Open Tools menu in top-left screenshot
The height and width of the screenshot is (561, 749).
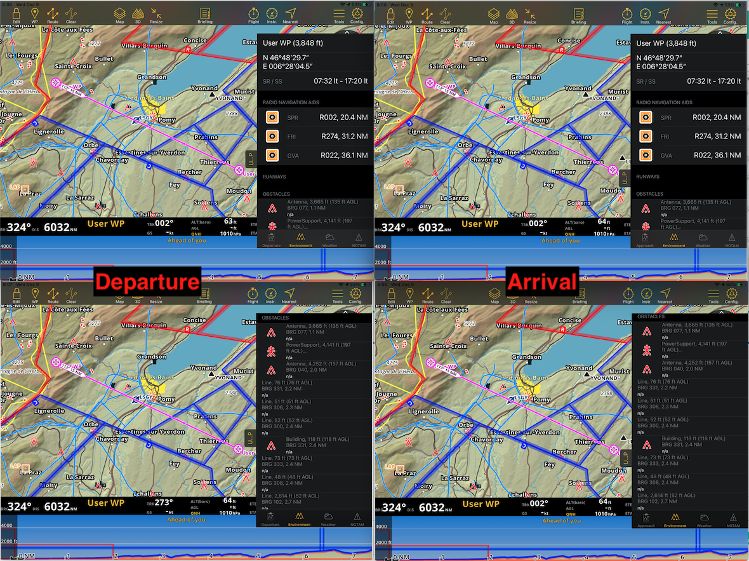coord(338,13)
